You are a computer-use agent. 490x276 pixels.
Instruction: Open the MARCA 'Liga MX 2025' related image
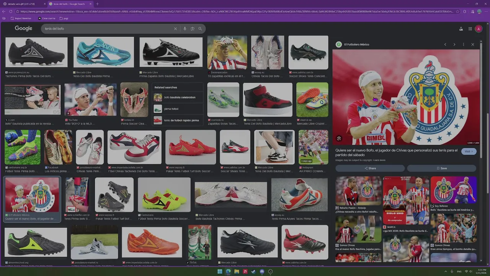point(406,200)
